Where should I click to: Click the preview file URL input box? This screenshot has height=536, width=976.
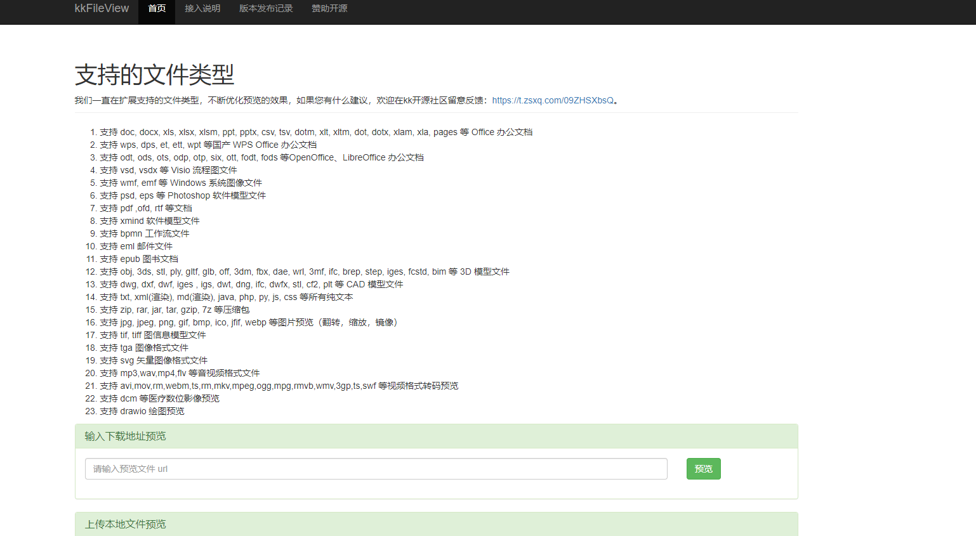click(x=376, y=468)
